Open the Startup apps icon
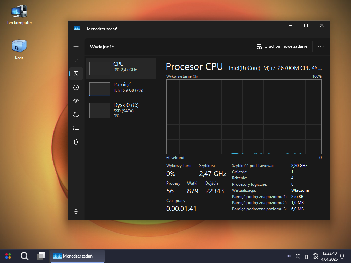 pyautogui.click(x=76, y=101)
